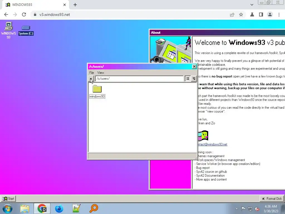Screen dimensions: 285x214
Task: Switch explorer to tree view
Action: point(194,79)
